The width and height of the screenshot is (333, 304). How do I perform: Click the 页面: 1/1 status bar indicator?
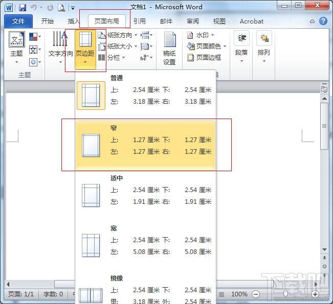click(x=21, y=294)
